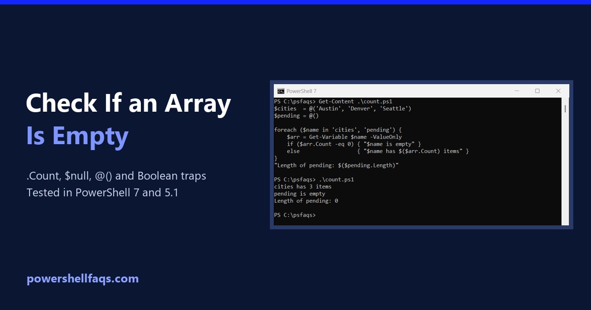This screenshot has height=310, width=591.
Task: Click "Tested in PowerShell 7 and 5.1" text
Action: click(102, 192)
